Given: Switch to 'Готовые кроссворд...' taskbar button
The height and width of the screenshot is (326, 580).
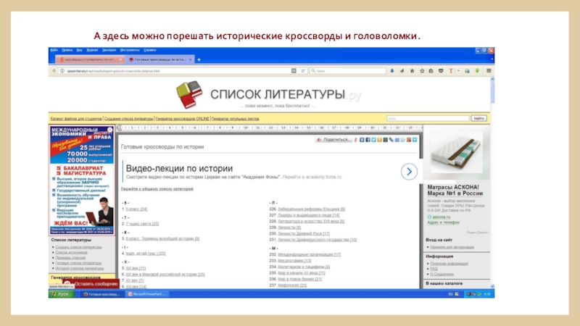Looking at the screenshot, I should [102, 294].
